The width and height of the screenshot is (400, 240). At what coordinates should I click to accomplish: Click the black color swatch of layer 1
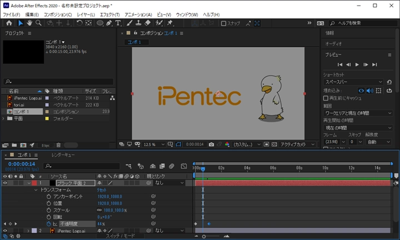[x=53, y=183]
